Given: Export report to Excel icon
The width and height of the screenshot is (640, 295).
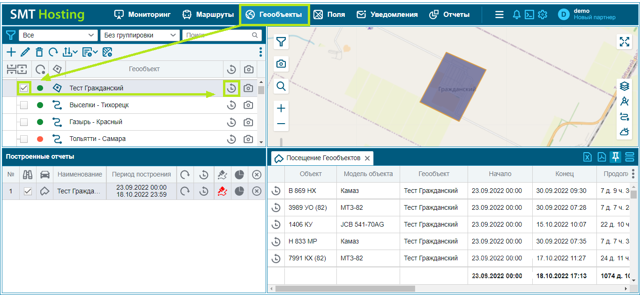Looking at the screenshot, I should 588,157.
